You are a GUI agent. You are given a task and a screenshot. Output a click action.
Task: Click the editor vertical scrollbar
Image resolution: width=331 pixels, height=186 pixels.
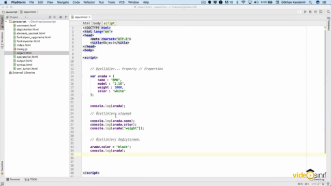pyautogui.click(x=325, y=91)
